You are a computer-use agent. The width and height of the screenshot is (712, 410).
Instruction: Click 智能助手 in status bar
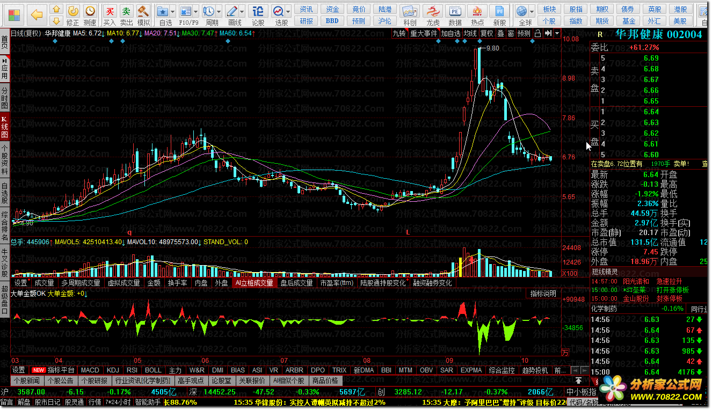148,402
